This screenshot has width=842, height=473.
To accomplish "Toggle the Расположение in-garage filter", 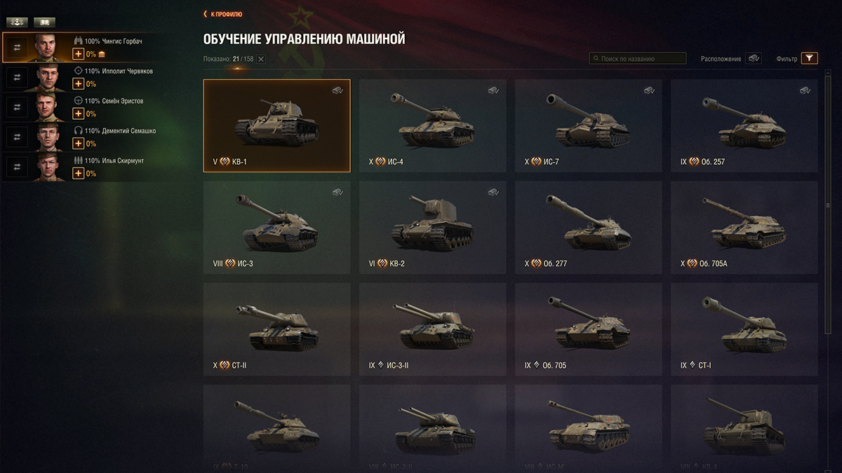I will pyautogui.click(x=754, y=58).
